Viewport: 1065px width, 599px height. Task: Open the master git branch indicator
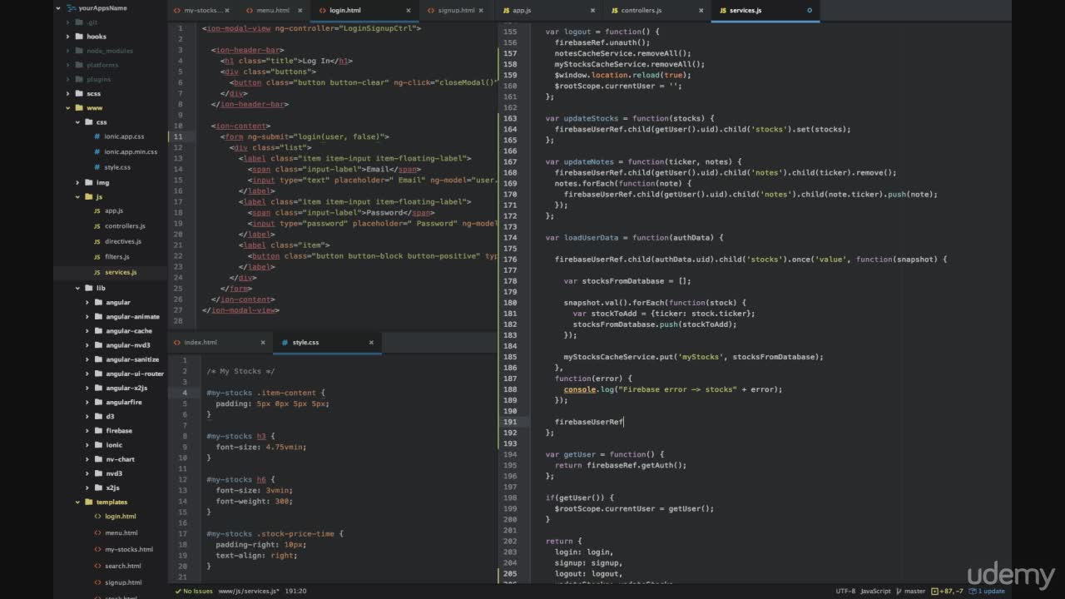[x=911, y=591]
